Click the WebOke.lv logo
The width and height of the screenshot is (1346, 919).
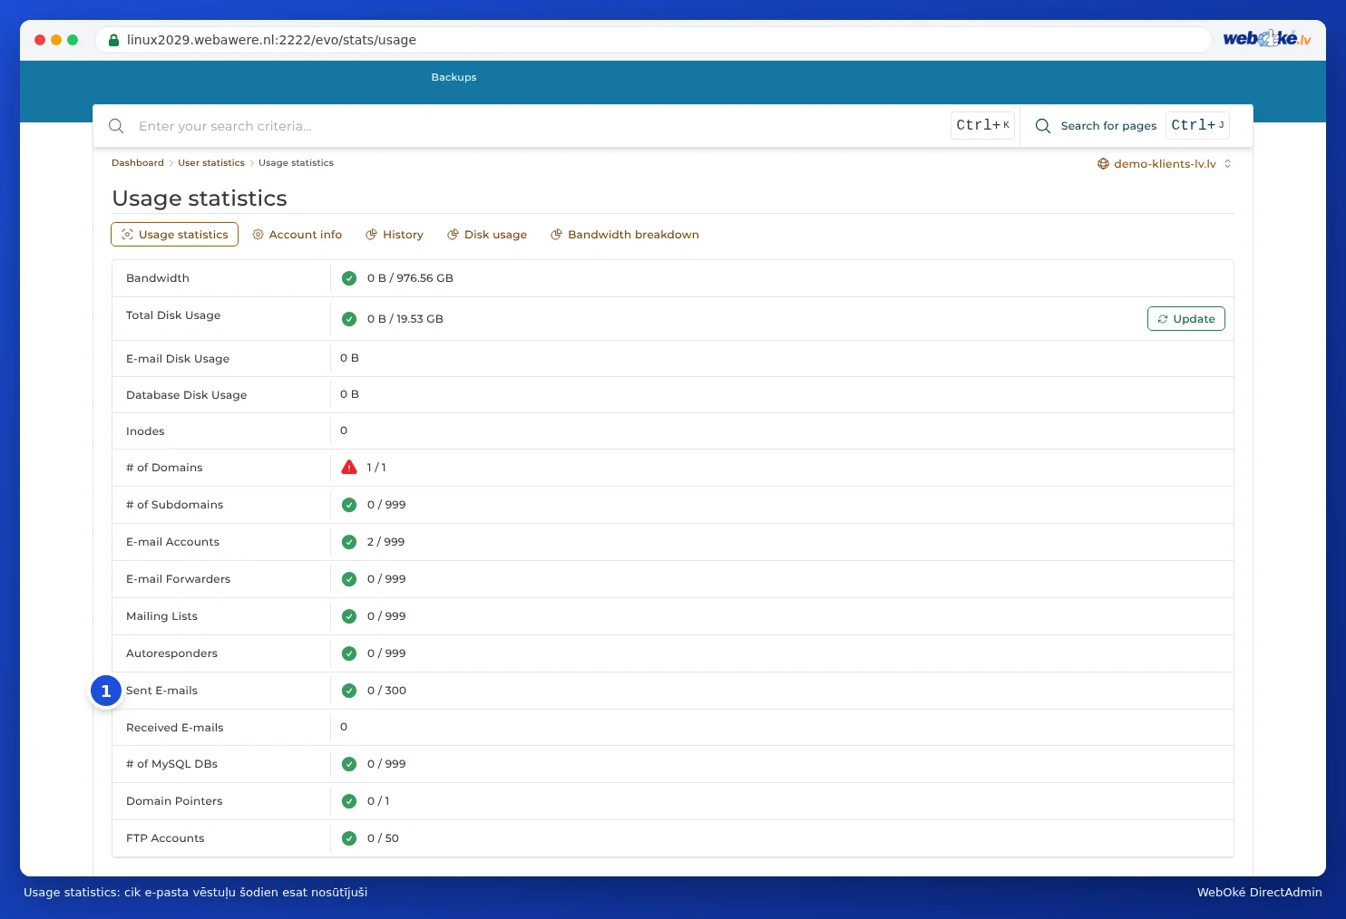(x=1266, y=38)
